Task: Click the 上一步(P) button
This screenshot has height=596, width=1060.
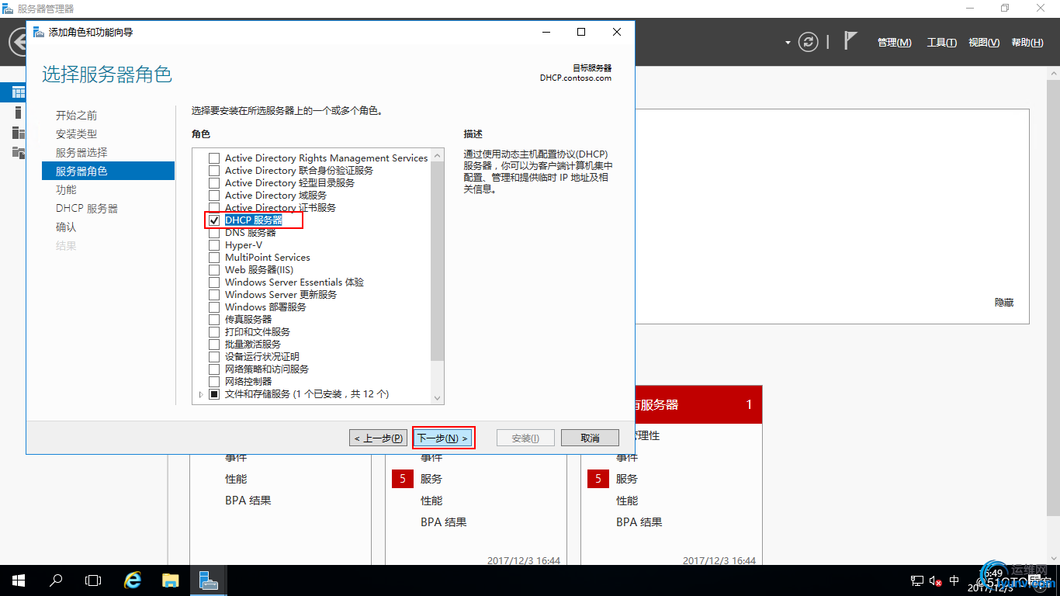Action: point(378,438)
